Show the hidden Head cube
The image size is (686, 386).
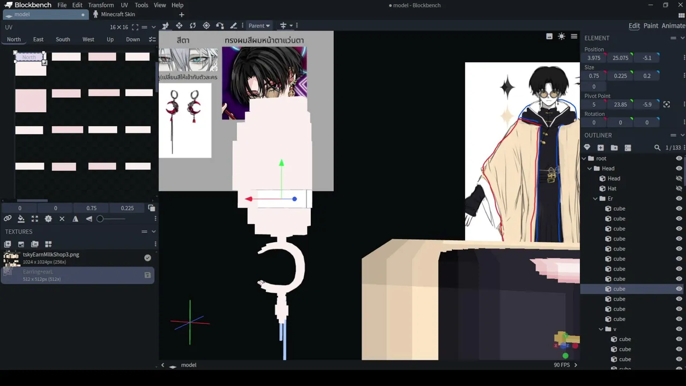point(679,179)
